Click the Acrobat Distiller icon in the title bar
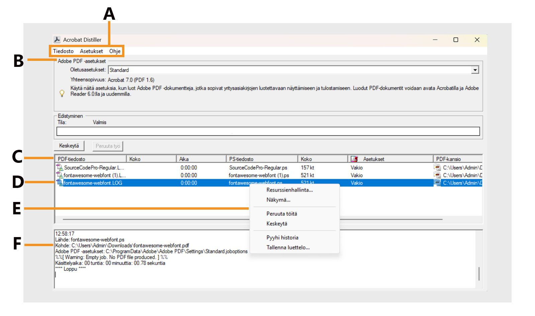Viewport: 535px width, 316px height. click(57, 39)
